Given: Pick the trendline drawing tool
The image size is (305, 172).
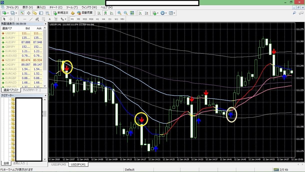Looking at the screenshot, I should pyautogui.click(x=31, y=19).
